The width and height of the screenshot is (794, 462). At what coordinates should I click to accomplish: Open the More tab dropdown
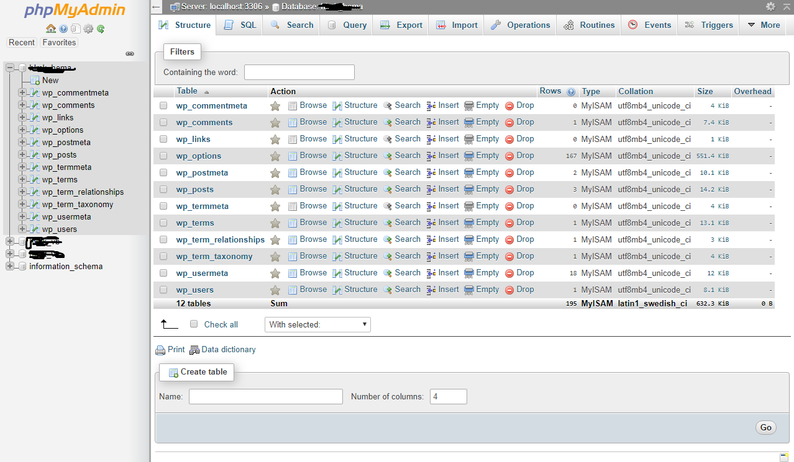[764, 25]
